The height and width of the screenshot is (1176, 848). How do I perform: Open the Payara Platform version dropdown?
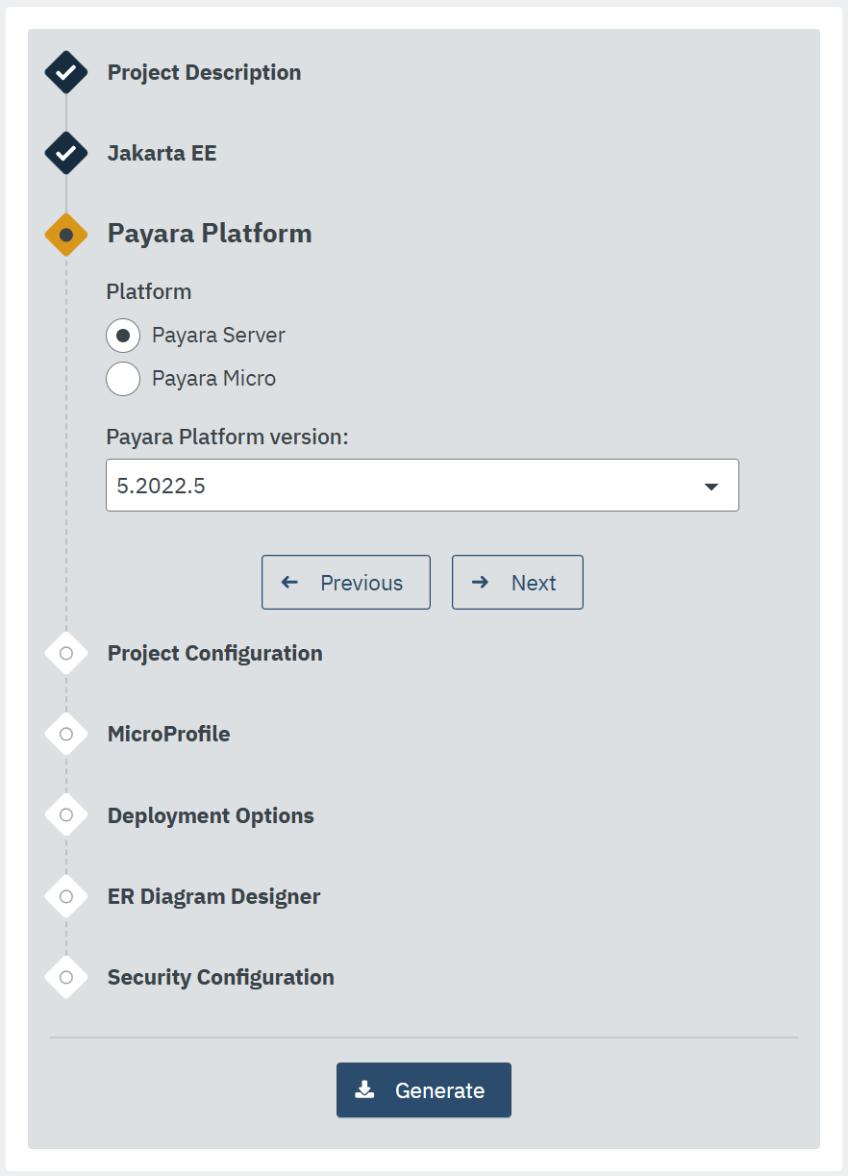tap(422, 486)
